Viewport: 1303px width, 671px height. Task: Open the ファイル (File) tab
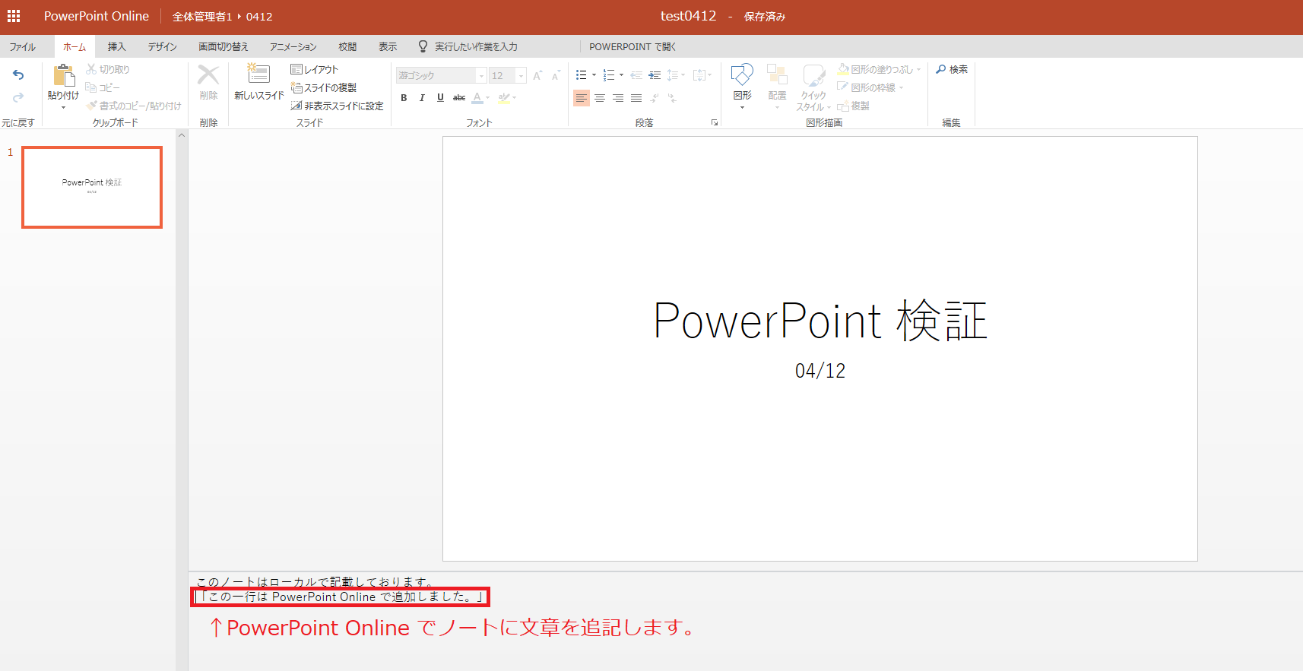coord(23,46)
